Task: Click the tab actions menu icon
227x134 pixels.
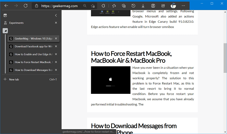Action: coord(5,16)
